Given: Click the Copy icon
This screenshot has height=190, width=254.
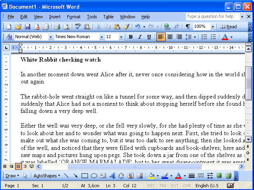Looking at the screenshot, I should click(107, 27).
